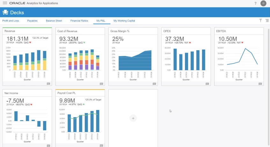Select the My P&L tab
270x147 pixels.
[x=101, y=21]
